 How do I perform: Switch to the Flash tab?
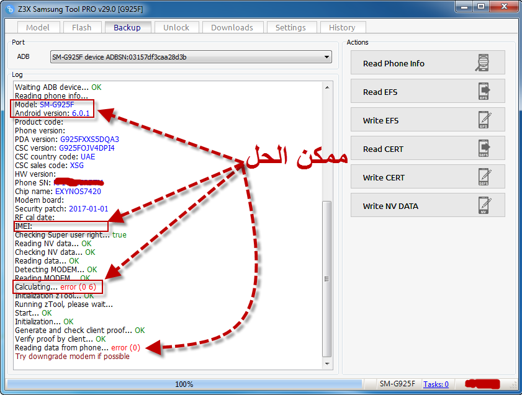[x=82, y=28]
